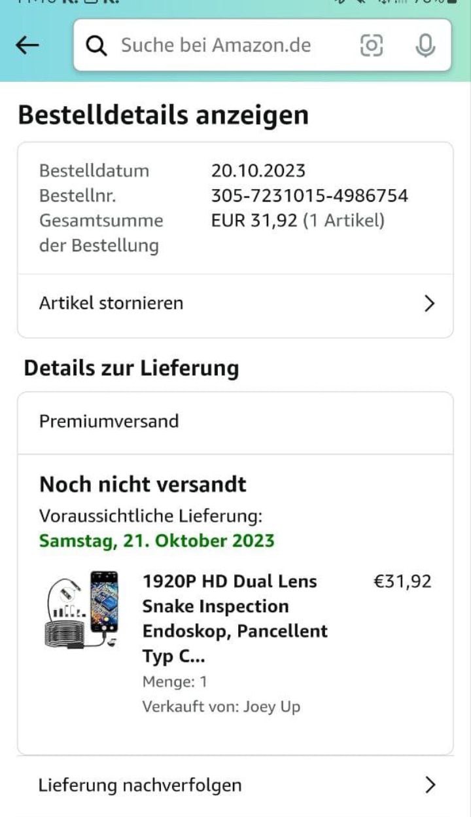Tap the back arrow icon
Viewport: 471px width, 817px height.
tap(27, 45)
